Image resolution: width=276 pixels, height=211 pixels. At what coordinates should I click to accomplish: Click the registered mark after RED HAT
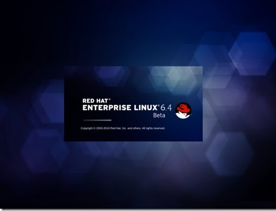click(110, 99)
